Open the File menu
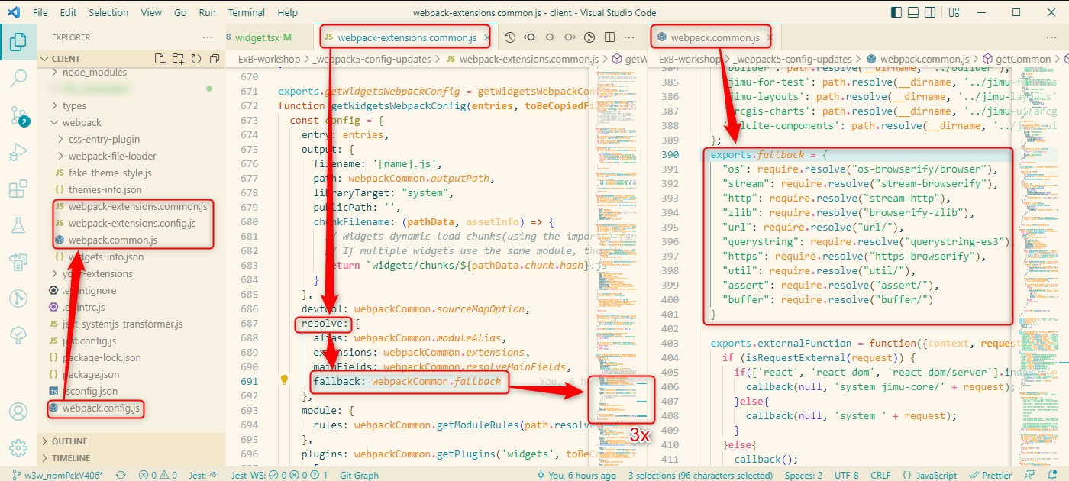Viewport: 1069px width, 481px height. coord(40,13)
